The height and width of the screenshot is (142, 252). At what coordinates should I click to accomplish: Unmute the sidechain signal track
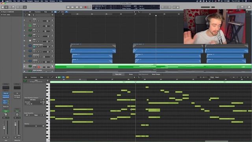click(x=34, y=47)
